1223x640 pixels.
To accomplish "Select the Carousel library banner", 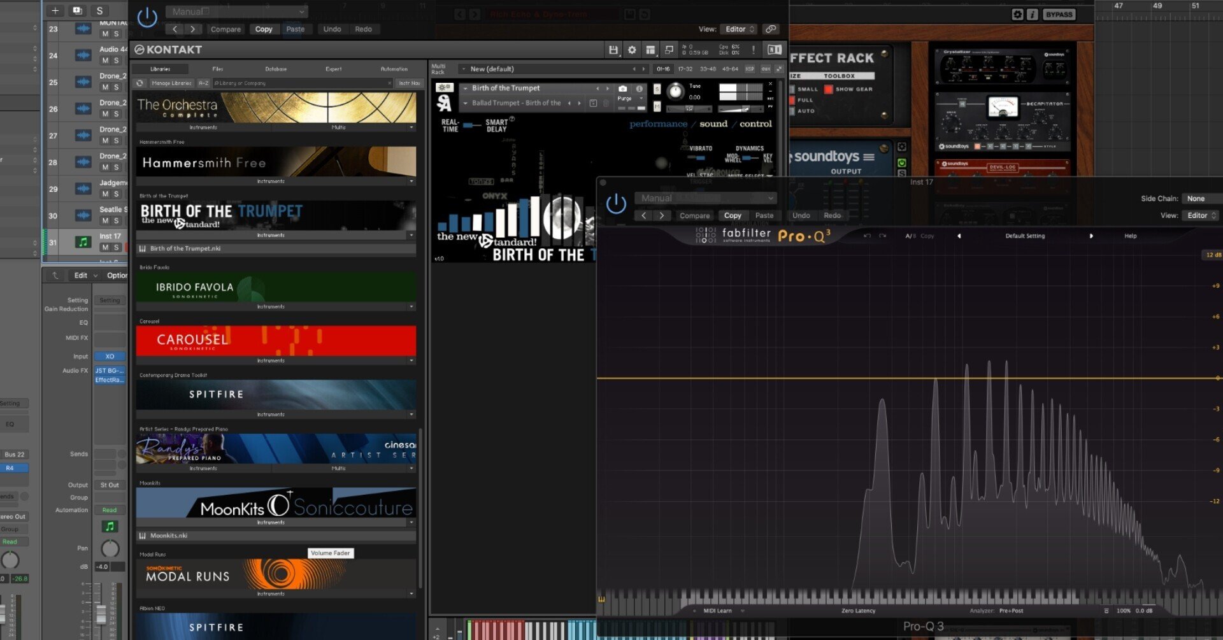I will click(x=276, y=341).
